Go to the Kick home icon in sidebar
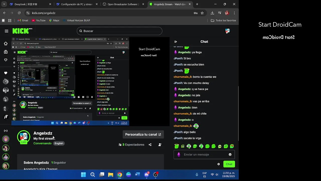Screen dimensions: 321x181 click(x=6, y=43)
